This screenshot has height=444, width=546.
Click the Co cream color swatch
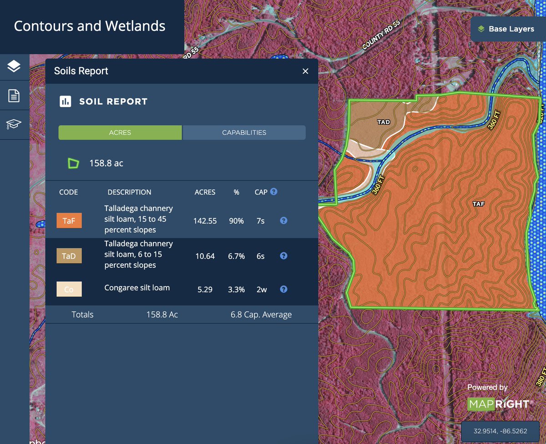[x=69, y=289]
